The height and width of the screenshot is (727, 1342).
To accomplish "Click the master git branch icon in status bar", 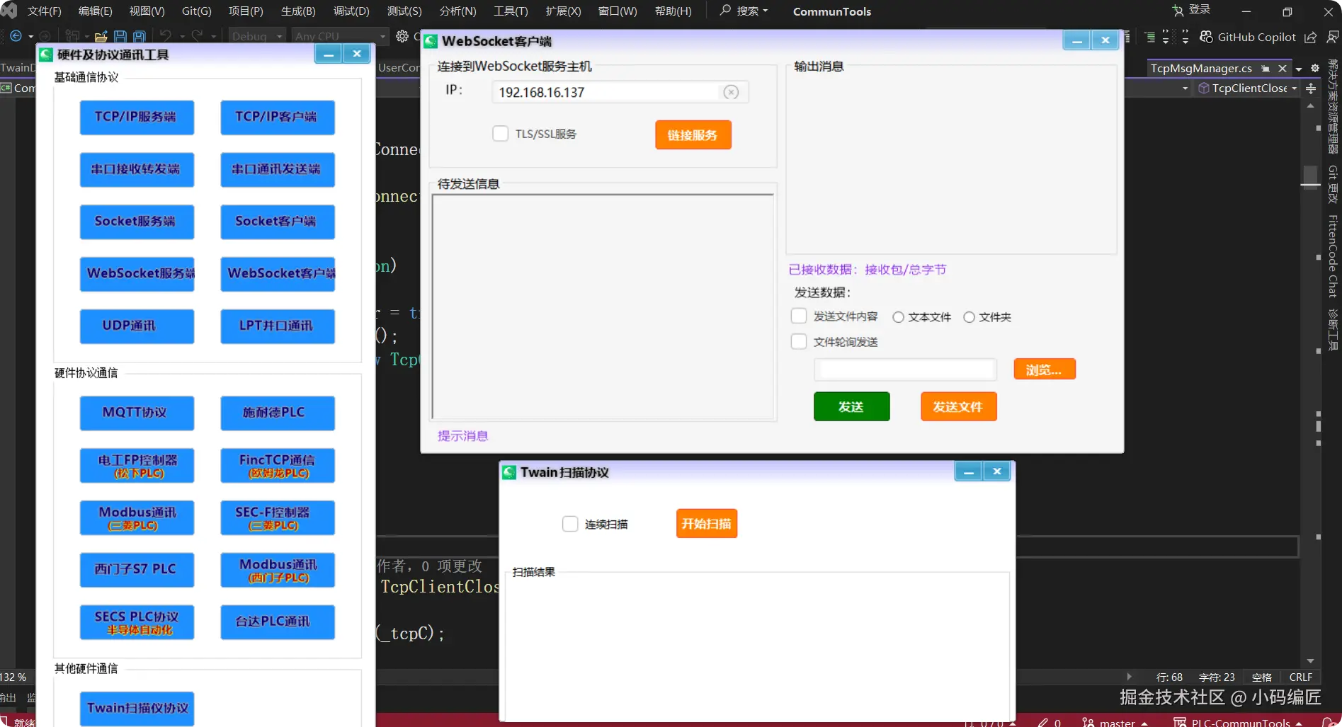I will click(x=1088, y=722).
